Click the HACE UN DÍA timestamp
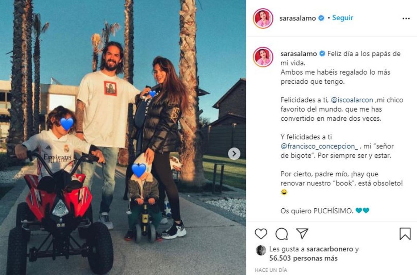This screenshot has width=417, height=275. click(271, 270)
